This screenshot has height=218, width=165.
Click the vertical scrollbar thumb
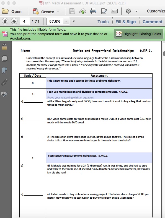tap(164, 54)
